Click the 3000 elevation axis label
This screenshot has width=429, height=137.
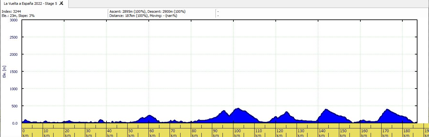[13, 20]
